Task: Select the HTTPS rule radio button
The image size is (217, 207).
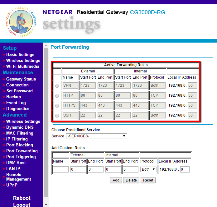Action: click(x=57, y=106)
